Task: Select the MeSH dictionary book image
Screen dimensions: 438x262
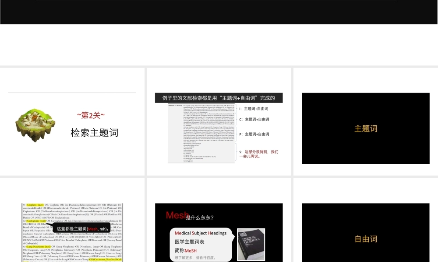Action: tap(251, 245)
